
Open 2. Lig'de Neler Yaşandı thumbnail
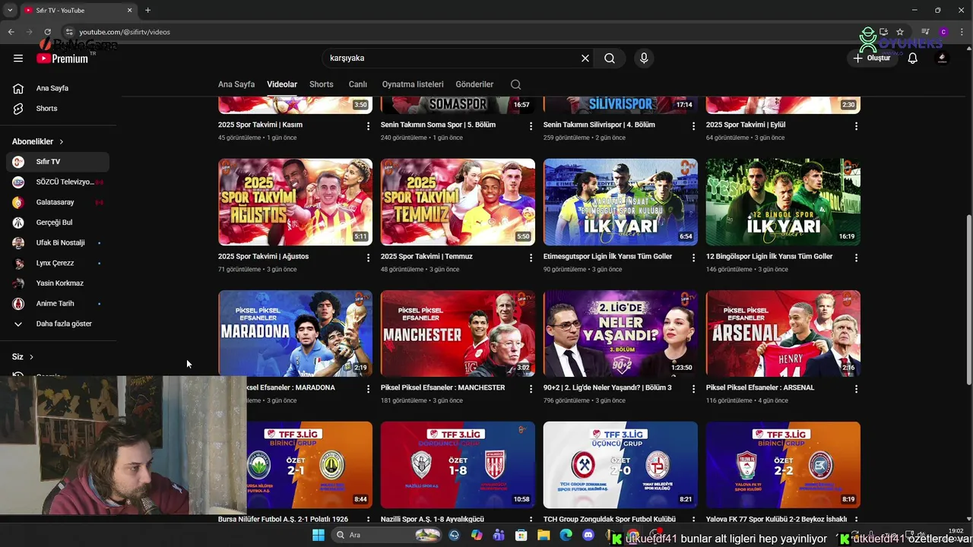(x=620, y=334)
